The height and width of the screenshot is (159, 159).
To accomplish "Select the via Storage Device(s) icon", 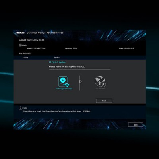I will 64,81.
